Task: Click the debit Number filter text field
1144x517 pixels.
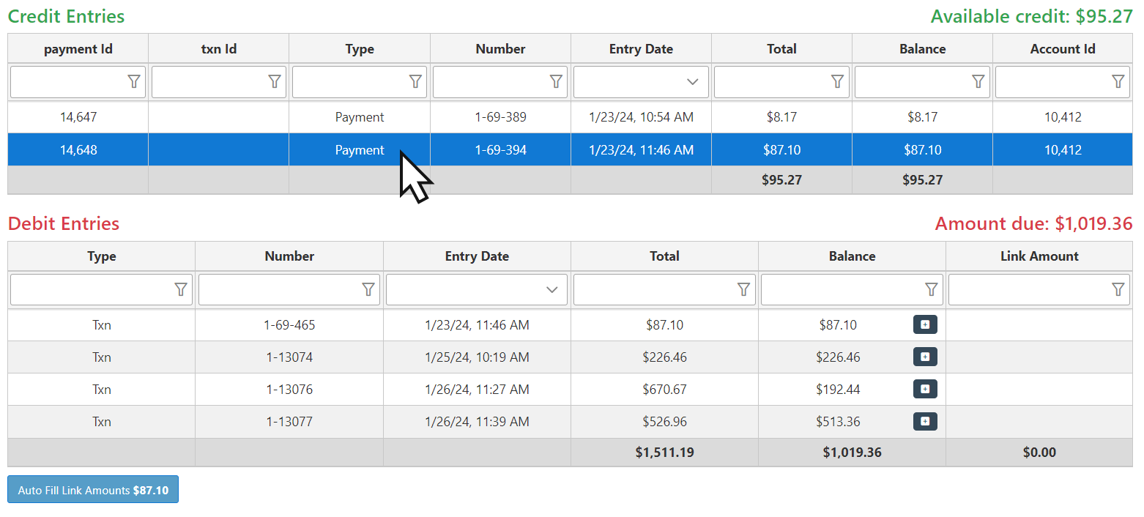Action: (x=280, y=290)
